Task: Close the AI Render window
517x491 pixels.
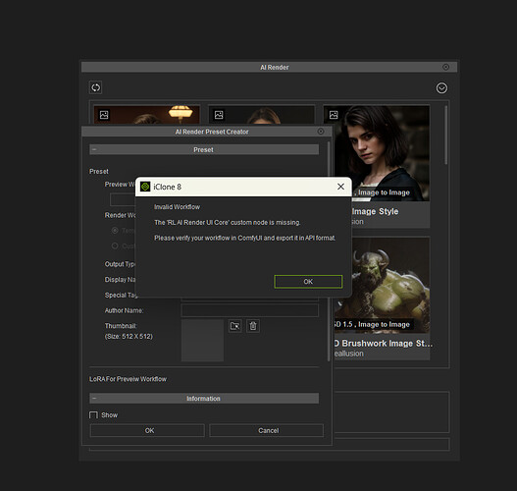Action: (445, 67)
